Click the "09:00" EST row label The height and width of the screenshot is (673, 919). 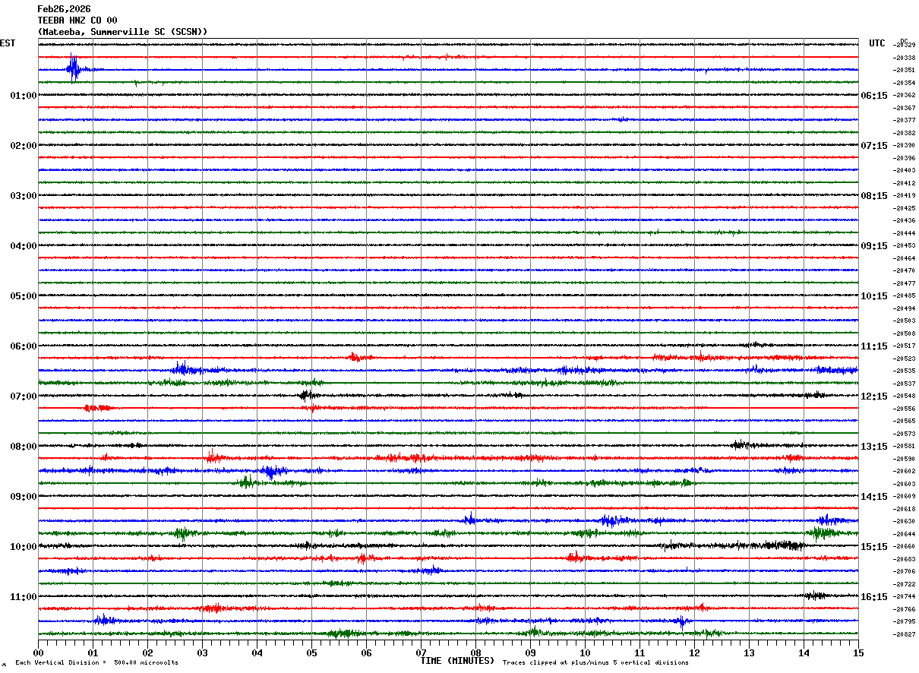[x=24, y=497]
